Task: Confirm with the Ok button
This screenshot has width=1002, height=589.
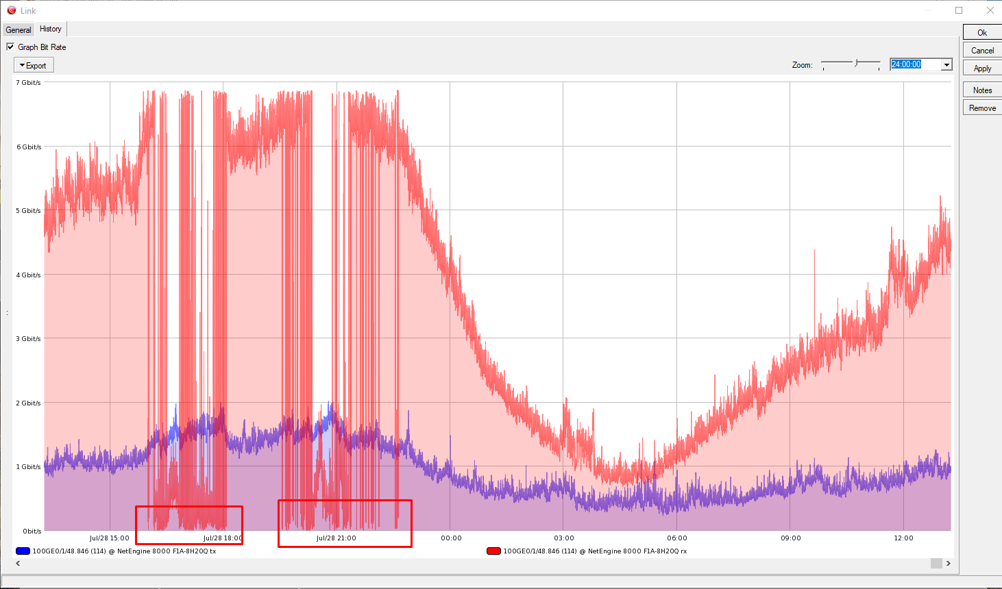Action: click(x=982, y=32)
